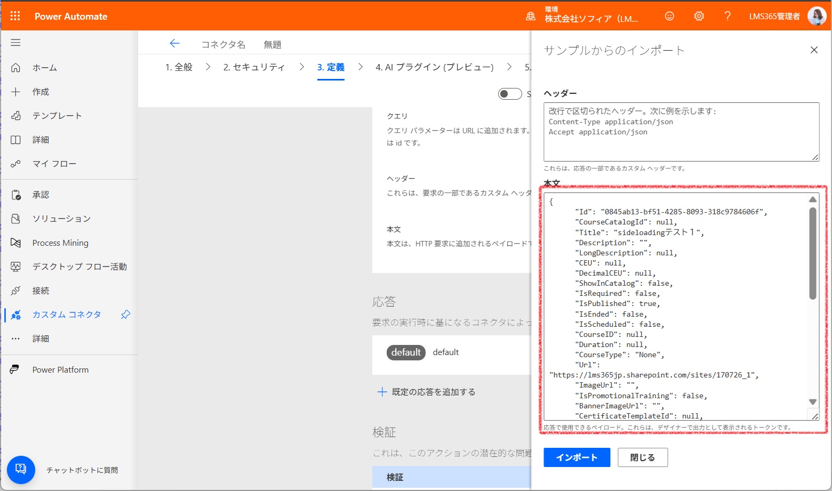Screen dimensions: 832x491
Task: Click the 接続 plug icon
Action: [x=15, y=291]
